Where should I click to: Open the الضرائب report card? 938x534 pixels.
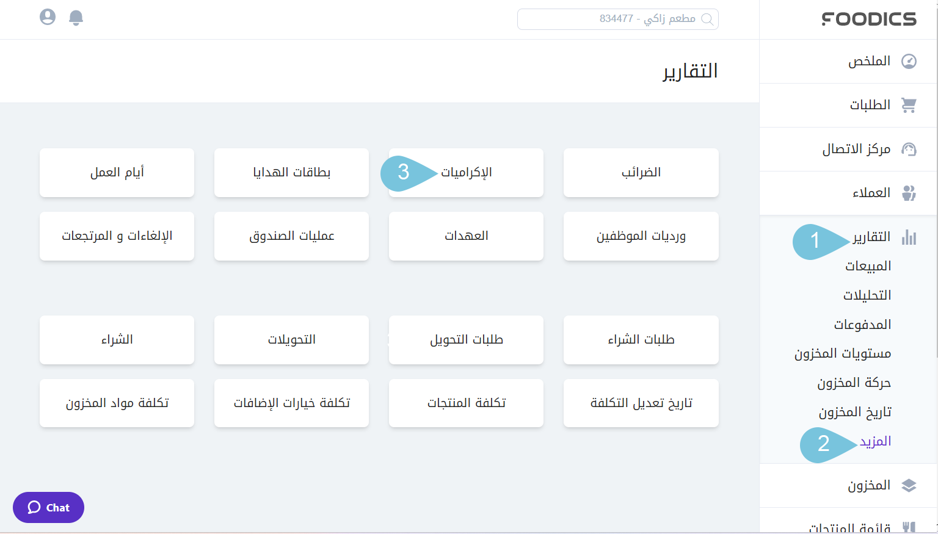click(x=641, y=173)
